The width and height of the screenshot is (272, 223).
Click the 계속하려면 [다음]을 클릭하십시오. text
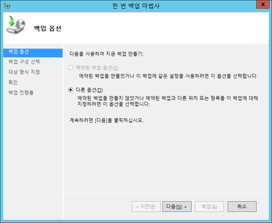(107, 120)
